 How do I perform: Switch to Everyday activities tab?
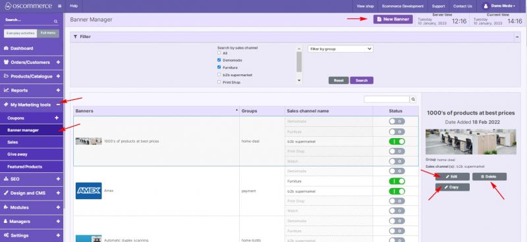pyautogui.click(x=20, y=34)
